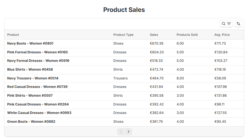Viewport: 248px width, 140px height.
Task: Open Pink Formal Dresses - Women #0165
Action: 37,52
